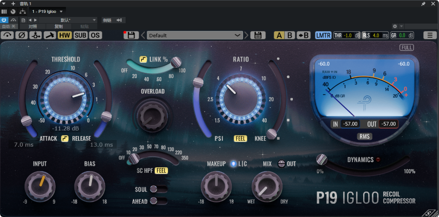Toggle the SC HPF FEEL button
The height and width of the screenshot is (217, 439).
(x=161, y=170)
